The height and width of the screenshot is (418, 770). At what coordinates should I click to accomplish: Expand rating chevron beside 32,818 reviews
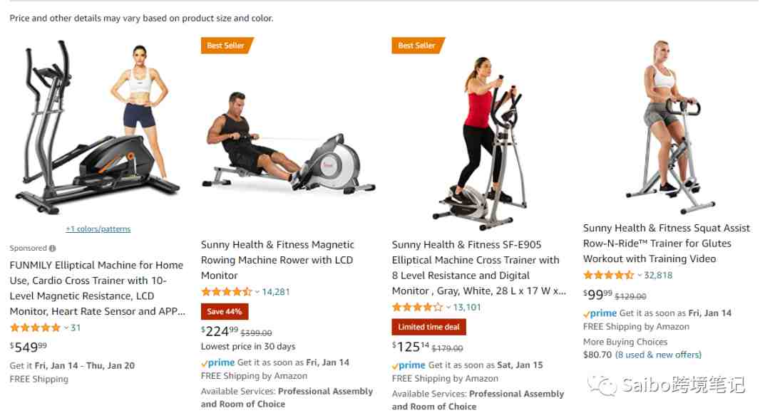pyautogui.click(x=640, y=276)
